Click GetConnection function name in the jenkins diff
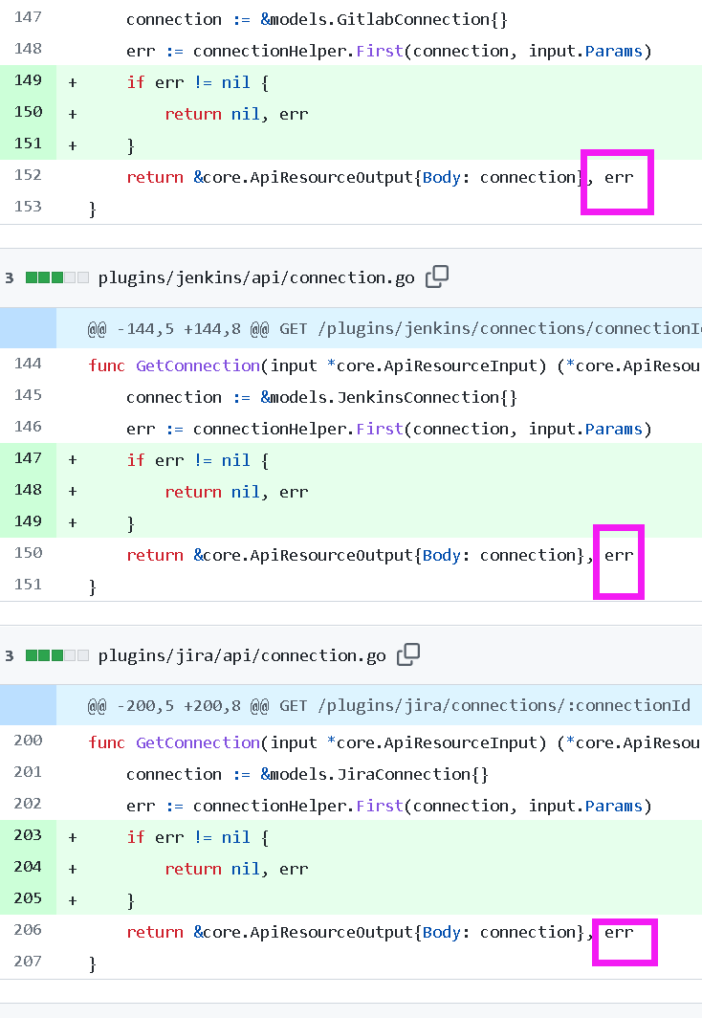702x1018 pixels. (198, 366)
